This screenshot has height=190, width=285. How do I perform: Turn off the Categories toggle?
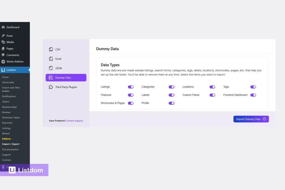click(x=172, y=87)
